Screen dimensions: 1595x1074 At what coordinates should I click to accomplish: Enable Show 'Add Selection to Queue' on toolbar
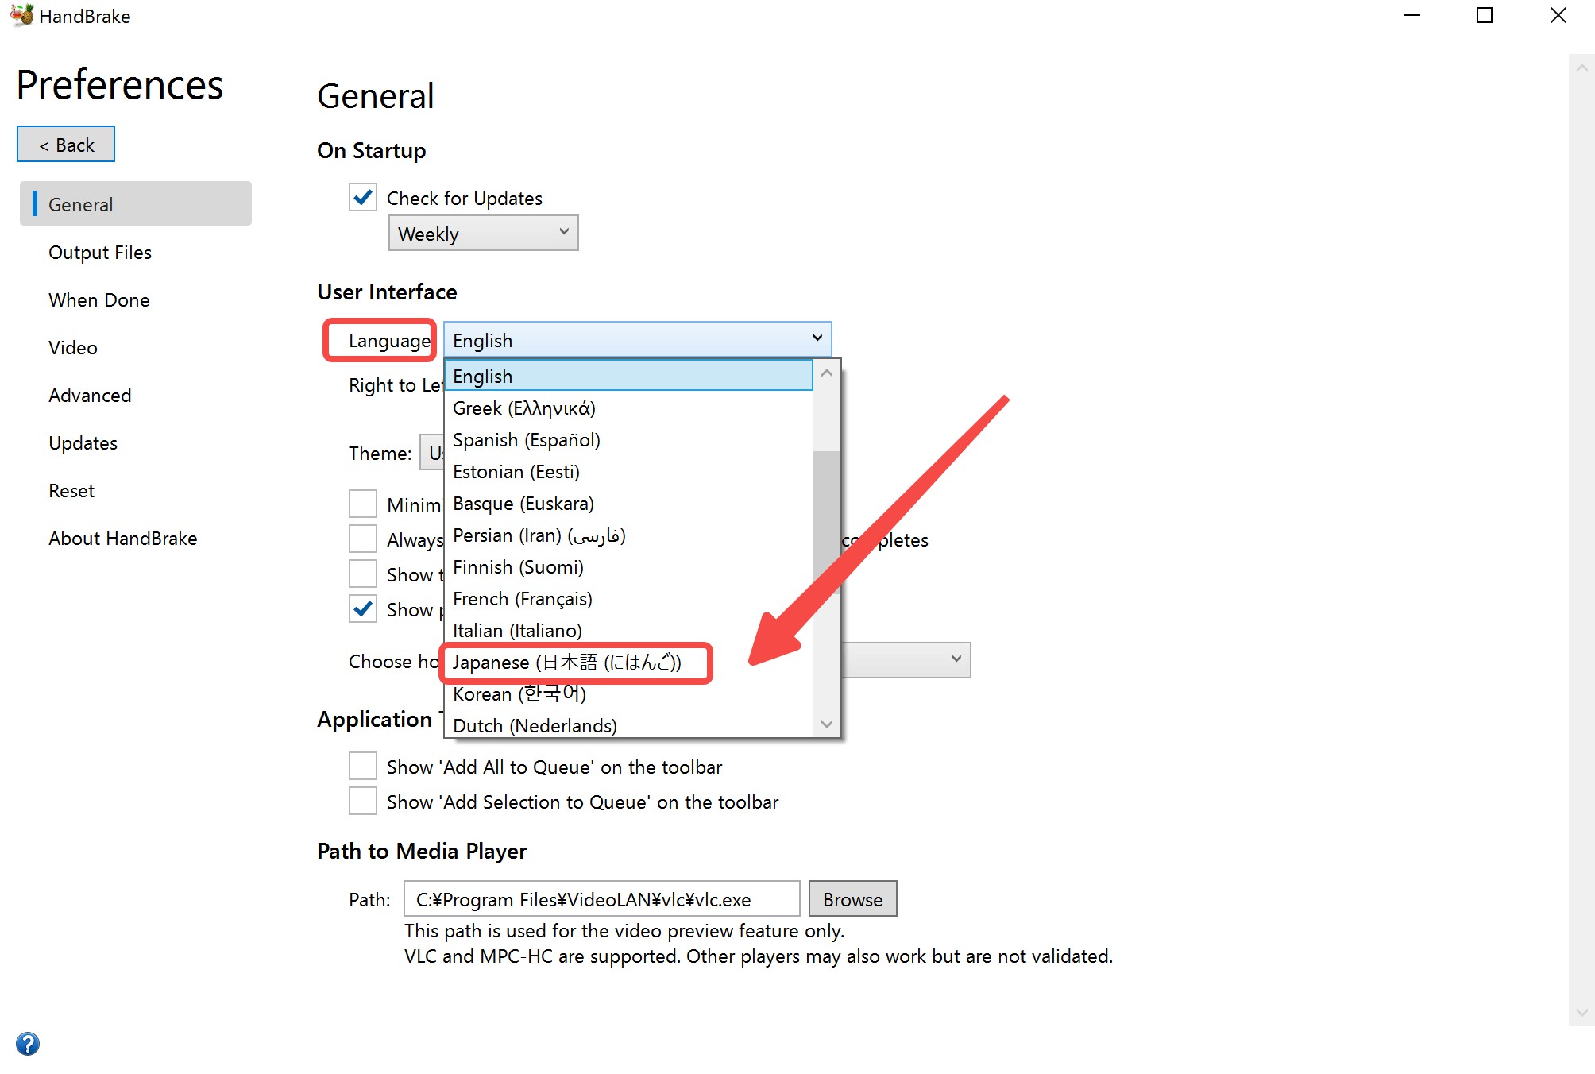[363, 801]
